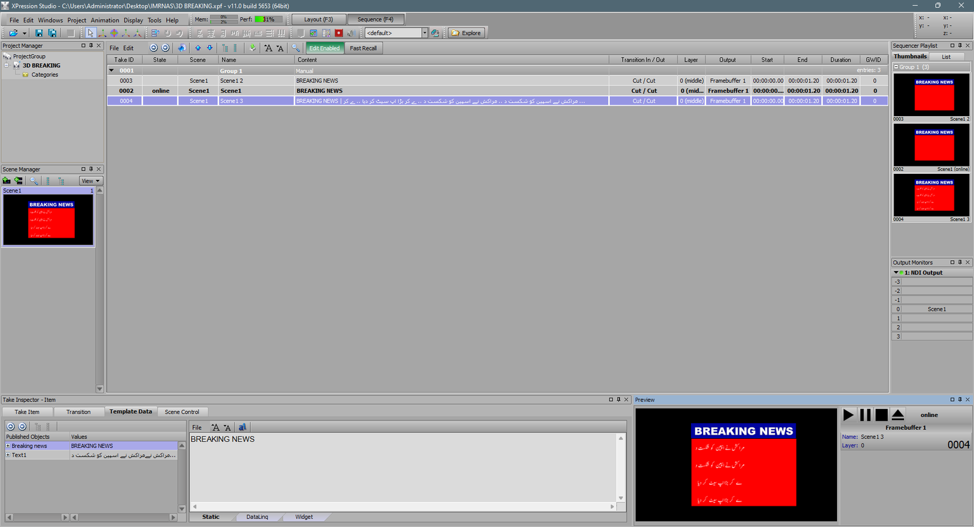Collapse Group 1 in Sequencer Playlist thumbnails

896,67
